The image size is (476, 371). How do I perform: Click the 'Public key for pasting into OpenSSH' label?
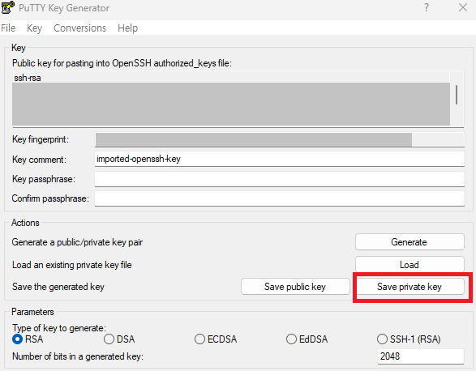(122, 63)
